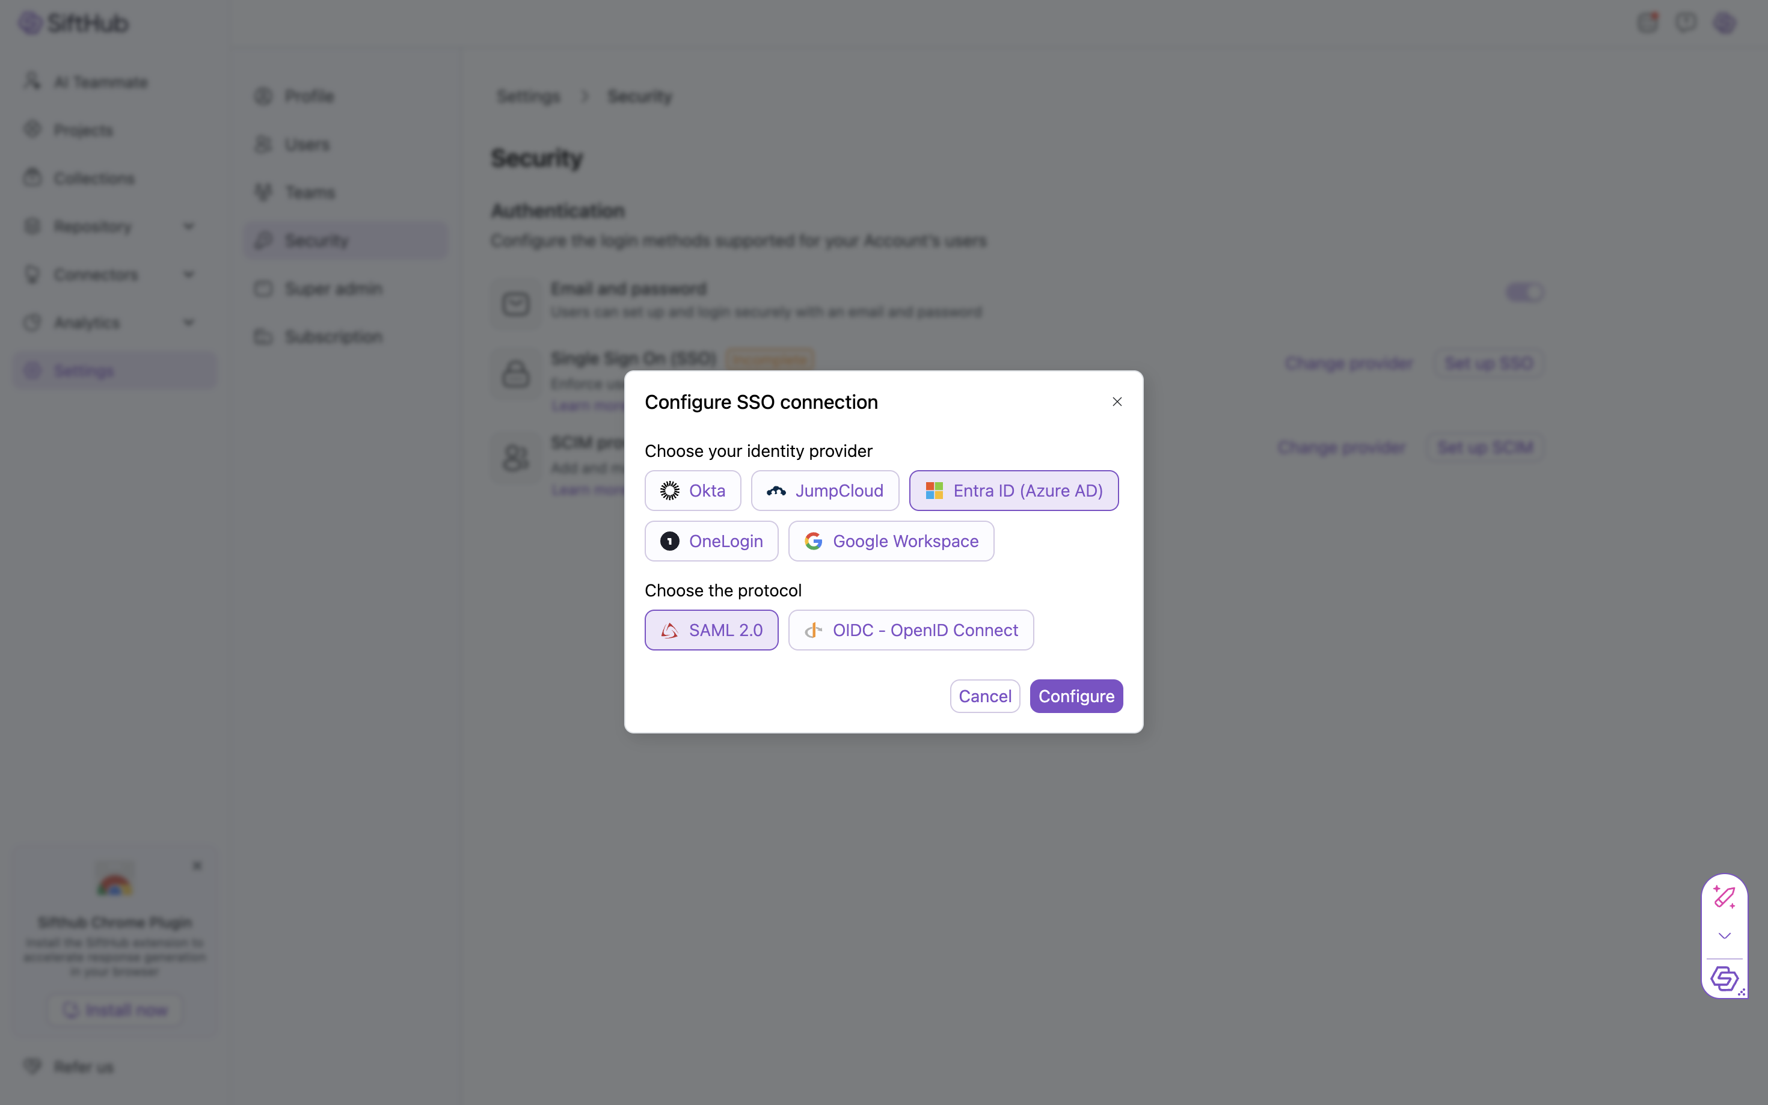Cancel the SSO configuration dialog
Screen dimensions: 1768x1105
point(984,696)
